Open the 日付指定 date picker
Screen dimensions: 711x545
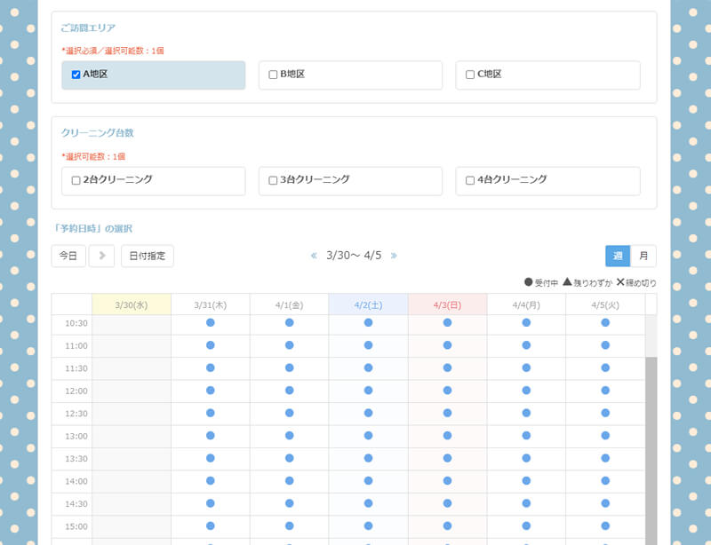coord(148,256)
